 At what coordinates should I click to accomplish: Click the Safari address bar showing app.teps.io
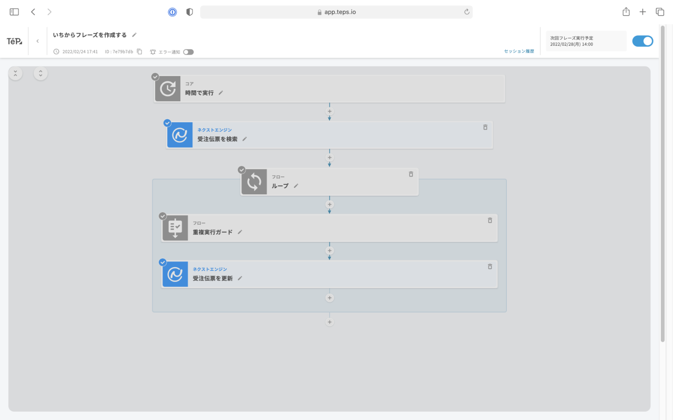(336, 12)
